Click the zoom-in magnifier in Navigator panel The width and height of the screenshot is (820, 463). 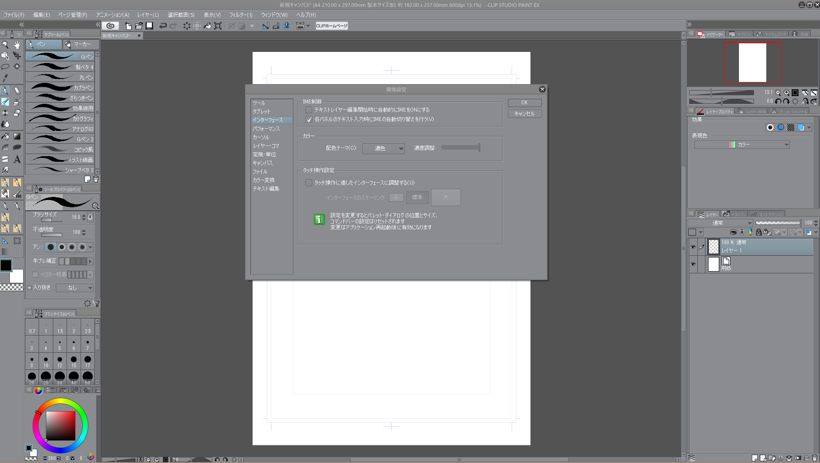tap(786, 92)
